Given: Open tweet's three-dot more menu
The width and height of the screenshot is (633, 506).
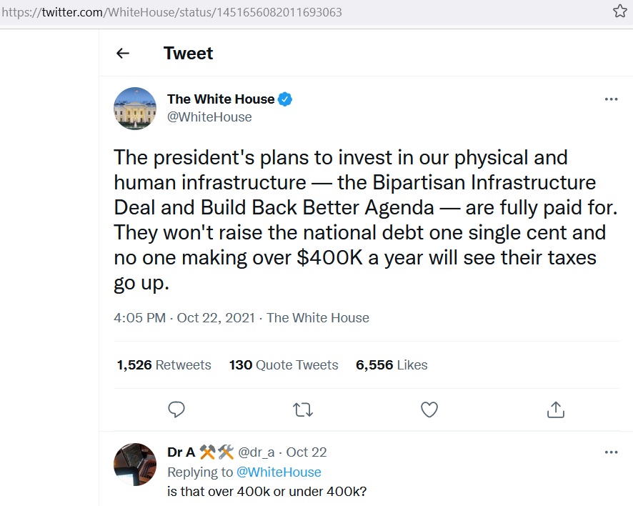Looking at the screenshot, I should click(x=611, y=99).
